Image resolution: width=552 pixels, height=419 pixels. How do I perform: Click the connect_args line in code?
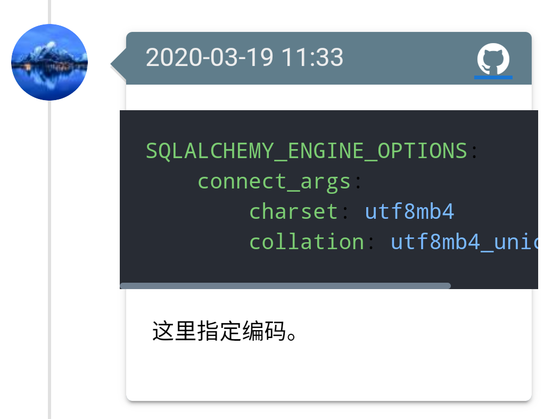(274, 180)
